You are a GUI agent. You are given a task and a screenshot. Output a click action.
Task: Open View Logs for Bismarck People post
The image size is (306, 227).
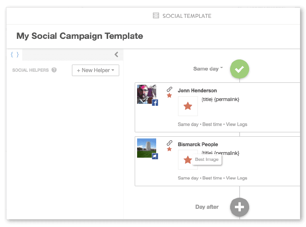click(236, 178)
